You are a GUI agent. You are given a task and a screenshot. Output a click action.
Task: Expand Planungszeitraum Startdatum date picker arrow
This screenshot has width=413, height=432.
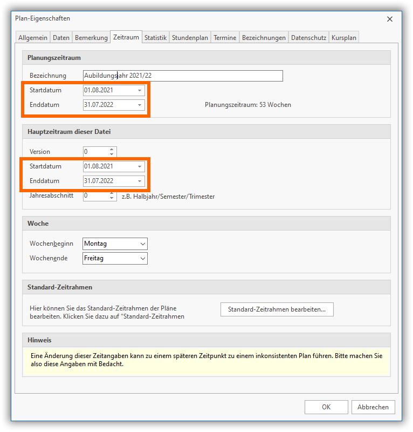click(140, 91)
